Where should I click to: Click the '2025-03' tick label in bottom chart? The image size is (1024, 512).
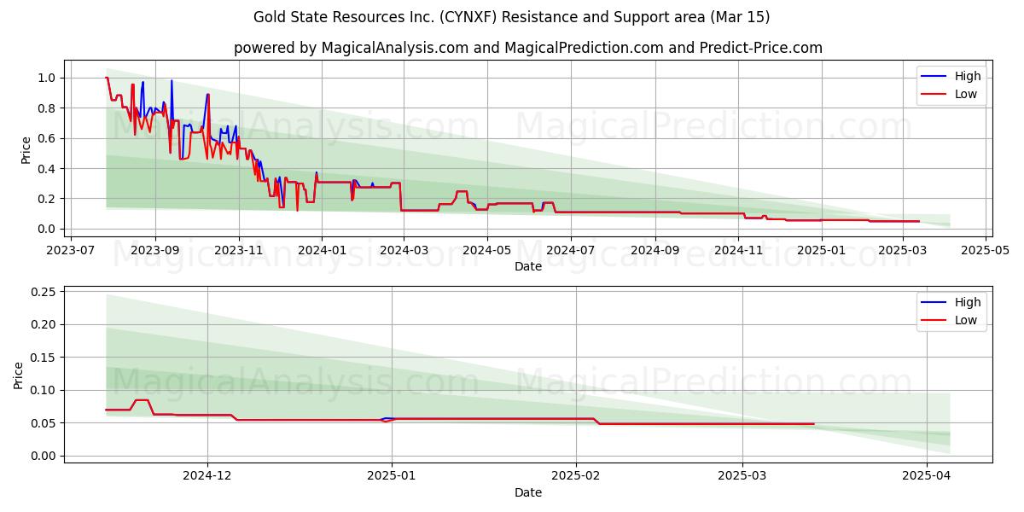click(742, 476)
